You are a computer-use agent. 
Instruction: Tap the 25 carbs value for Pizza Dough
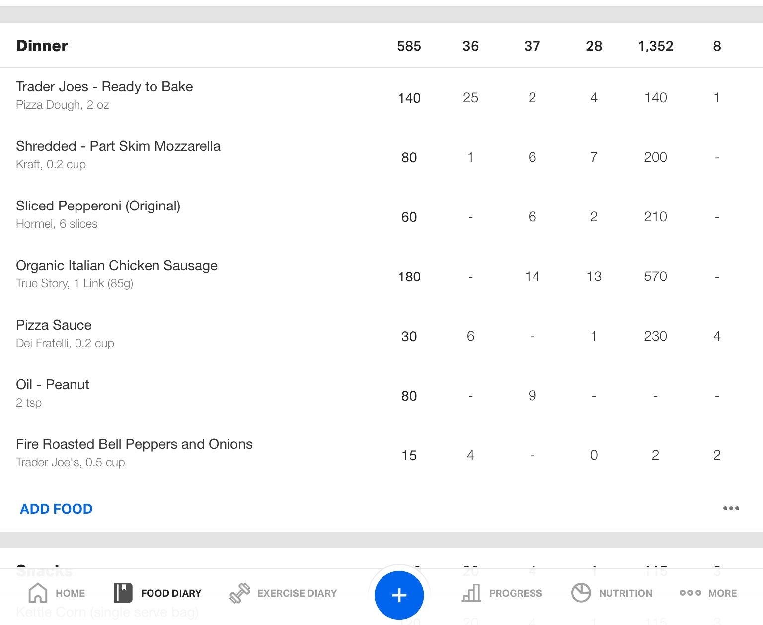(x=470, y=98)
